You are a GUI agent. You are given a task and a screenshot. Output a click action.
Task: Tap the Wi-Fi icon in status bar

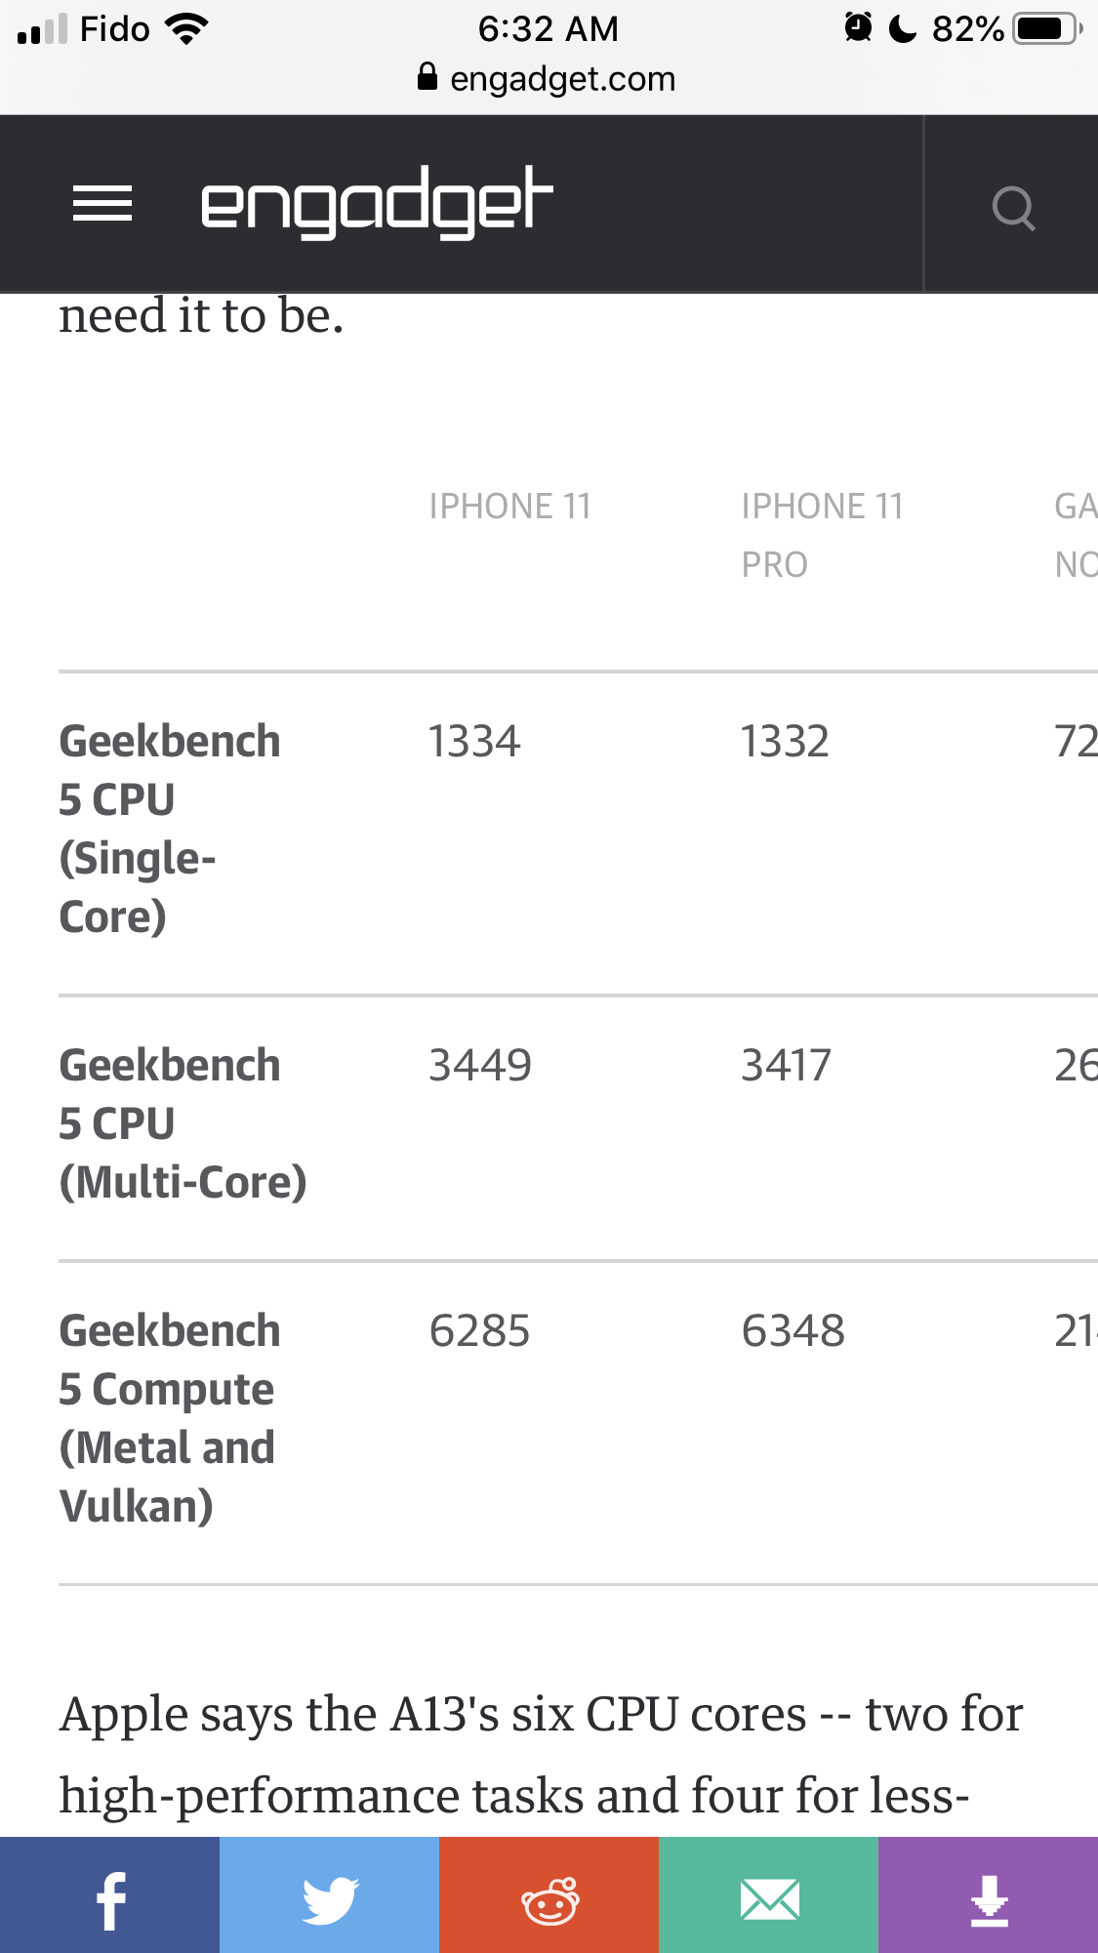point(186,28)
